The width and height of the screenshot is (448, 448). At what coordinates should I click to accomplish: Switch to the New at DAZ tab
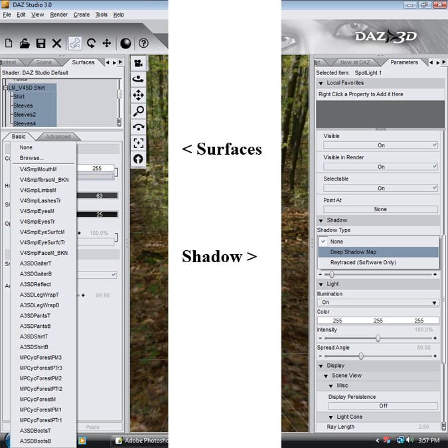pos(355,62)
